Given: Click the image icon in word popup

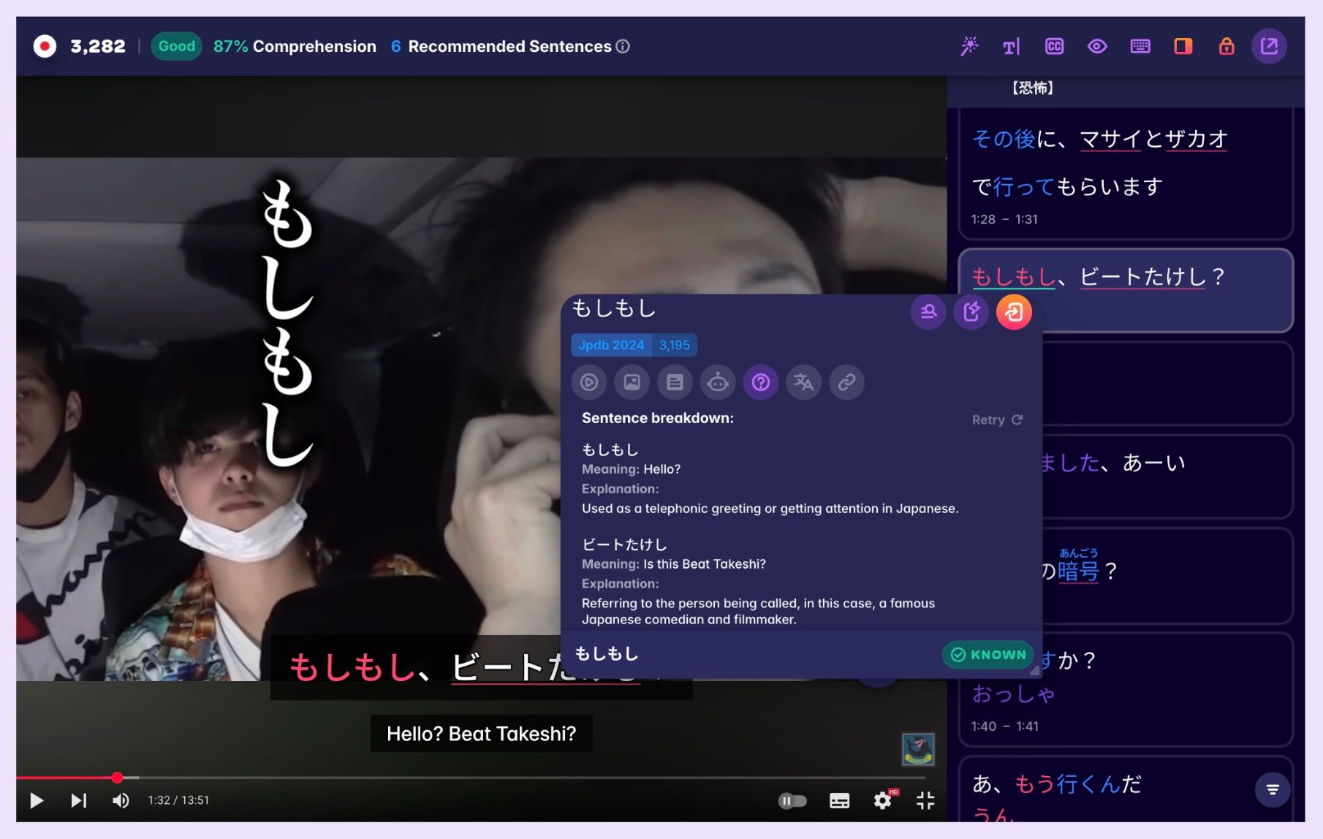Looking at the screenshot, I should click(x=632, y=382).
